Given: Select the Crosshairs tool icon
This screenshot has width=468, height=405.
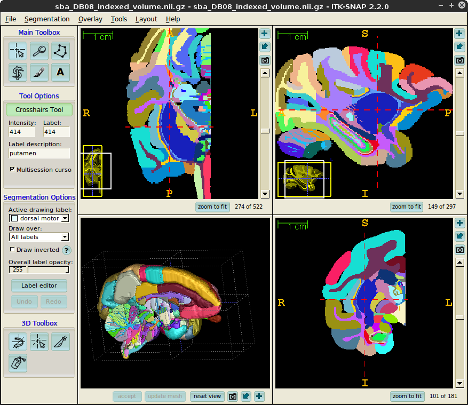Looking at the screenshot, I should 18,51.
